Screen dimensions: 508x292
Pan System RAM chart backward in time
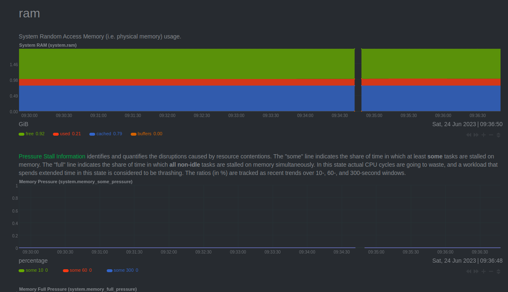pyautogui.click(x=469, y=135)
